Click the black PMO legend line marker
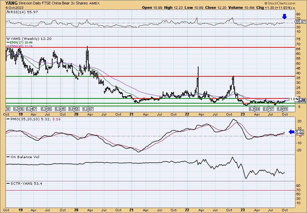The height and width of the screenshot is (213, 307). click(x=8, y=119)
